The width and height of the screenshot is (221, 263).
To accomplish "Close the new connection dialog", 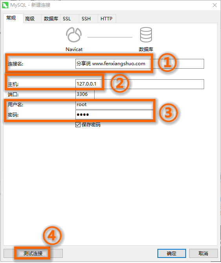I will tap(215, 5).
